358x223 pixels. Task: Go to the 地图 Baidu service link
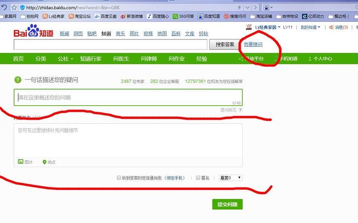click(x=162, y=34)
